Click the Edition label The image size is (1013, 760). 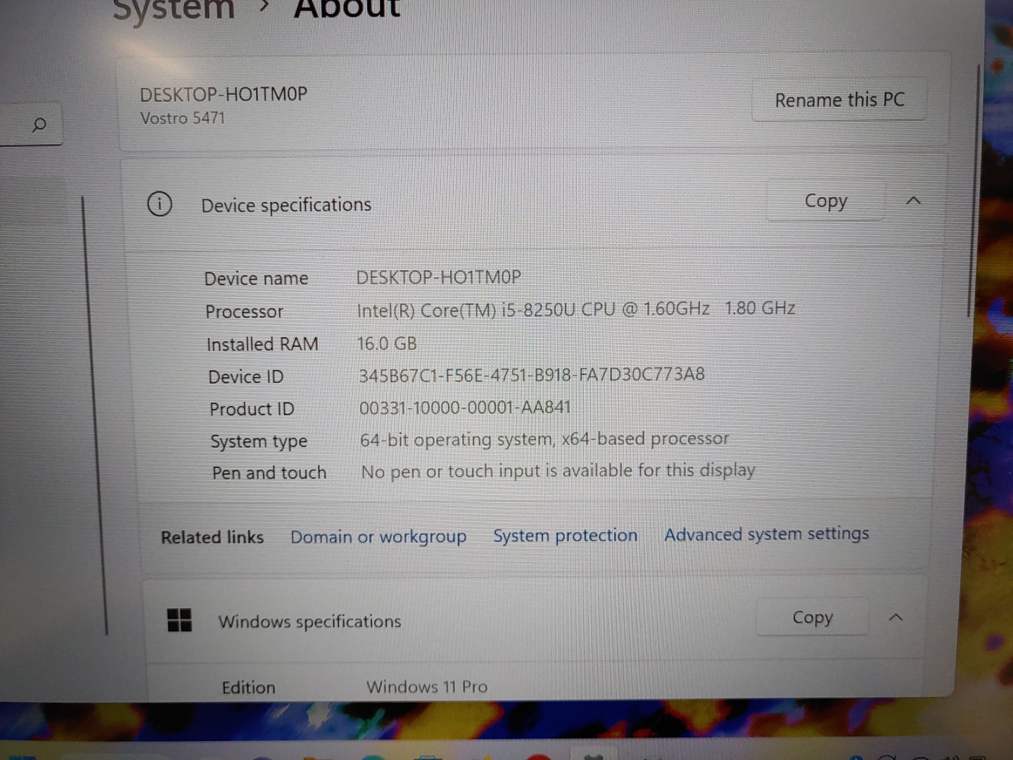point(248,688)
